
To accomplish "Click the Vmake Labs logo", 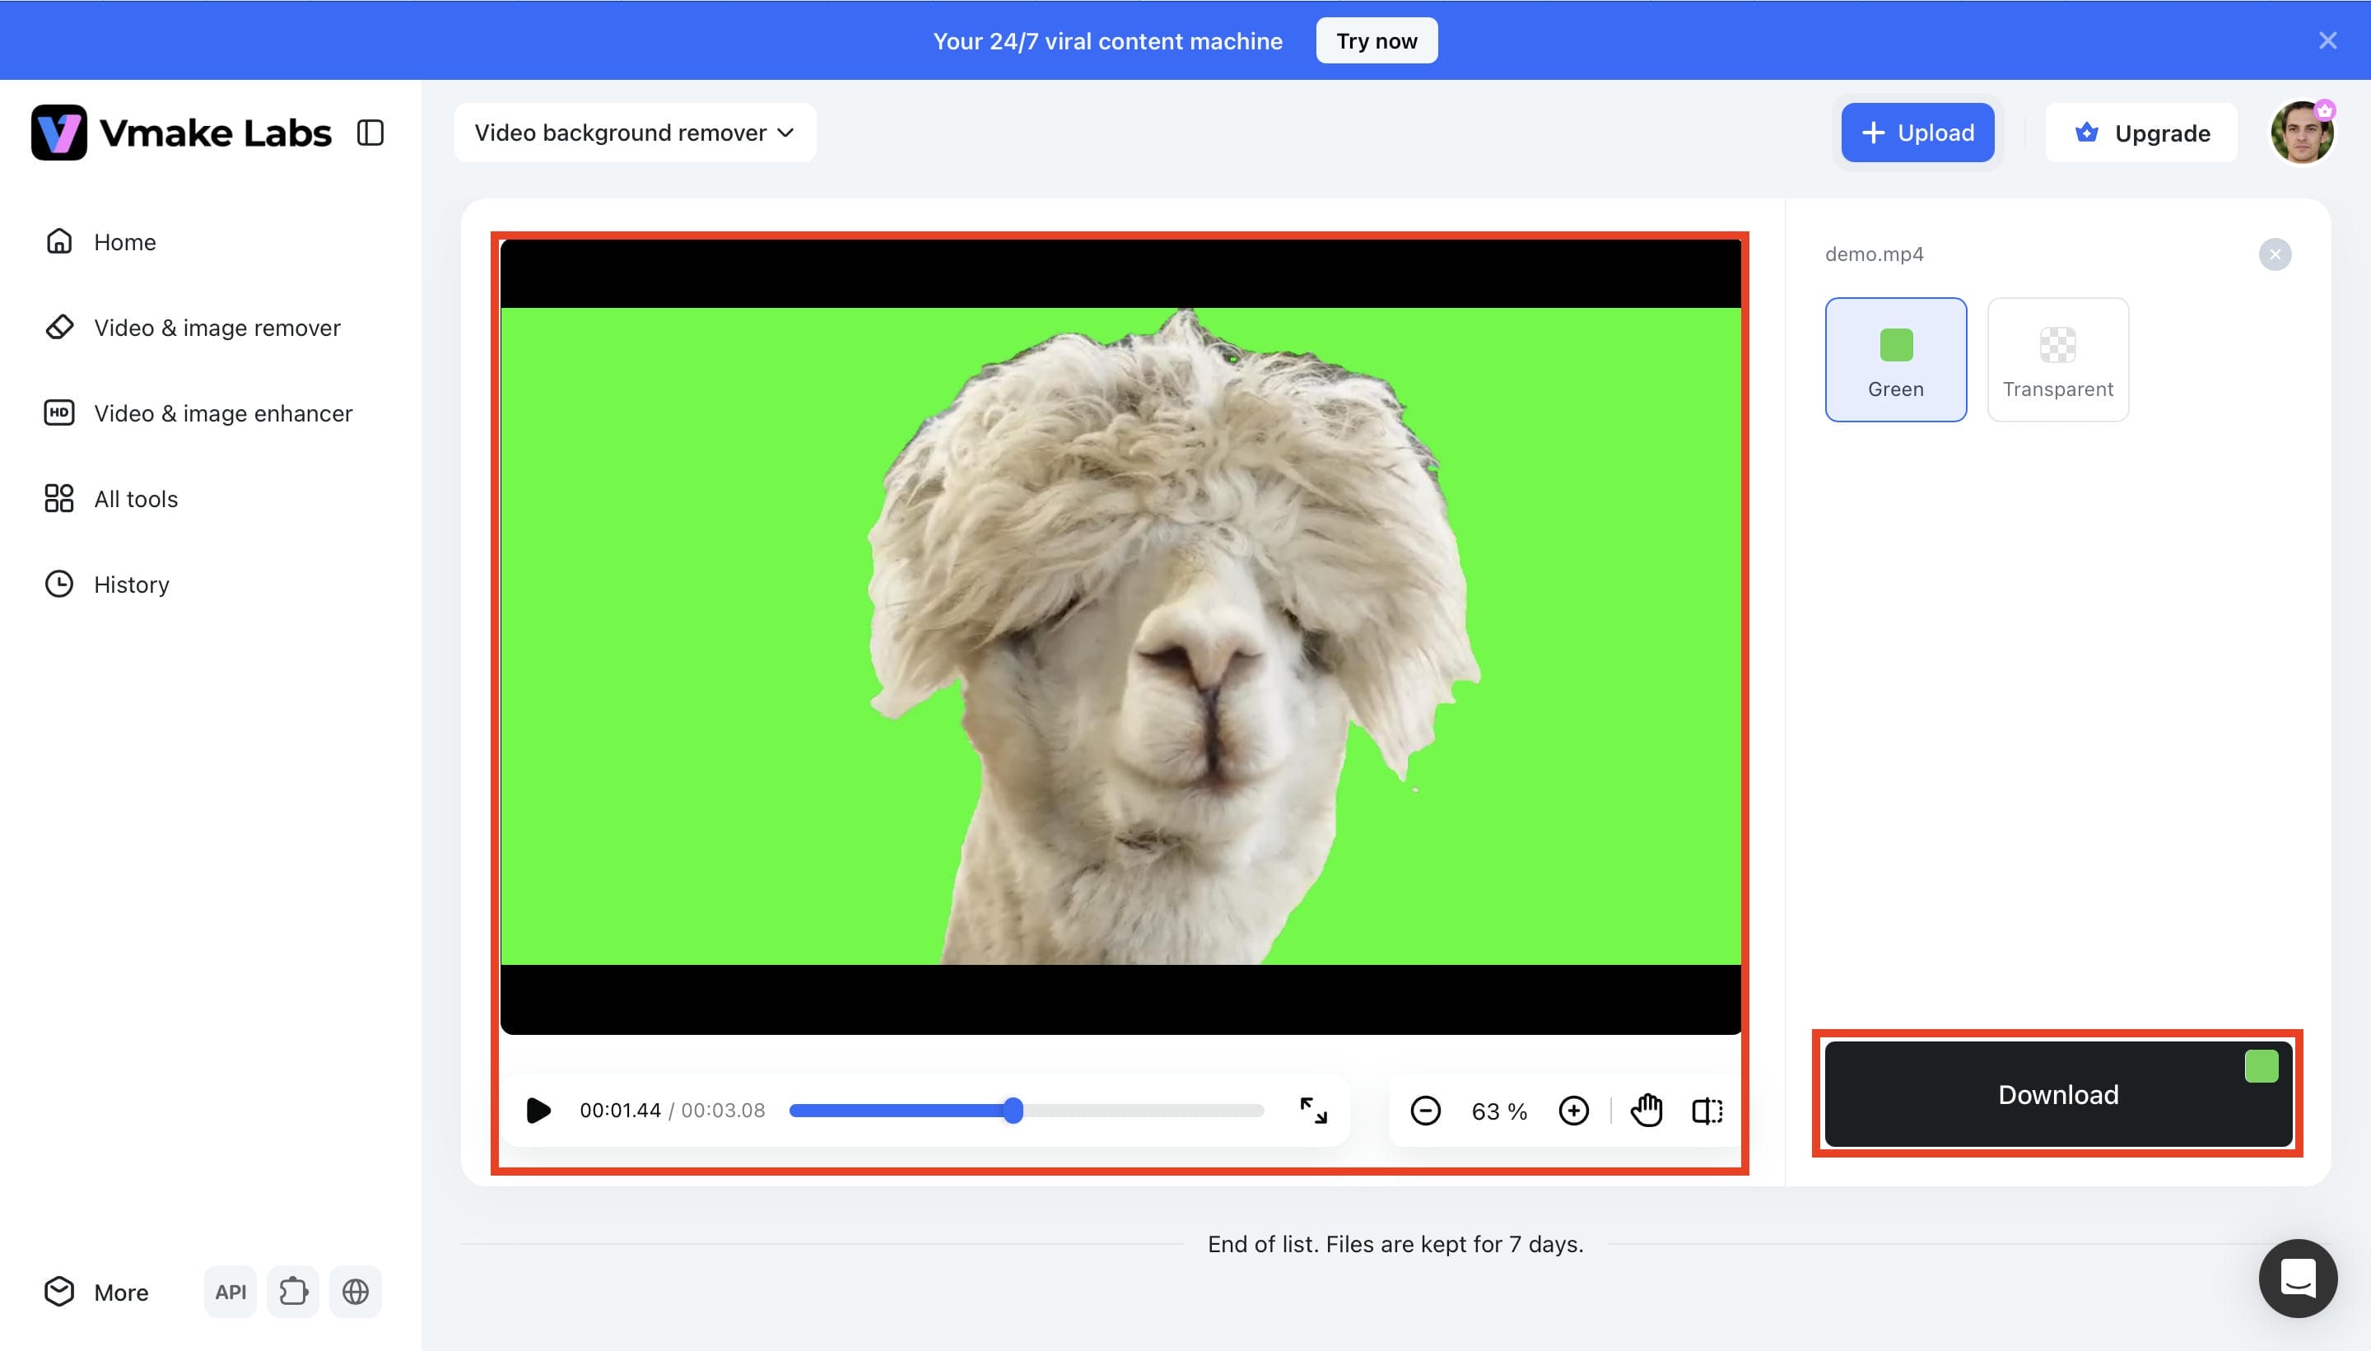I will pos(181,133).
